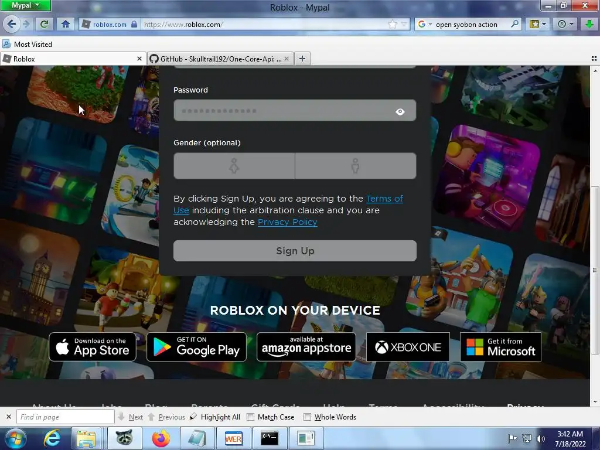Open the Windows Start menu orb
The image size is (600, 450).
click(16, 438)
